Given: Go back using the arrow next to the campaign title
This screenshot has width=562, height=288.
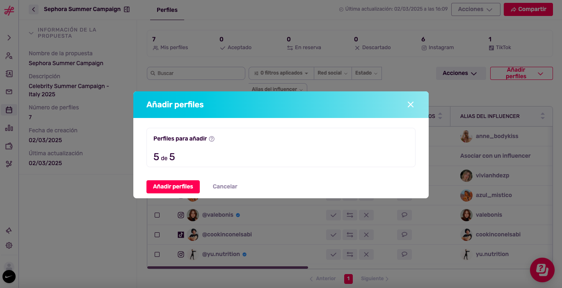Looking at the screenshot, I should click(x=34, y=9).
